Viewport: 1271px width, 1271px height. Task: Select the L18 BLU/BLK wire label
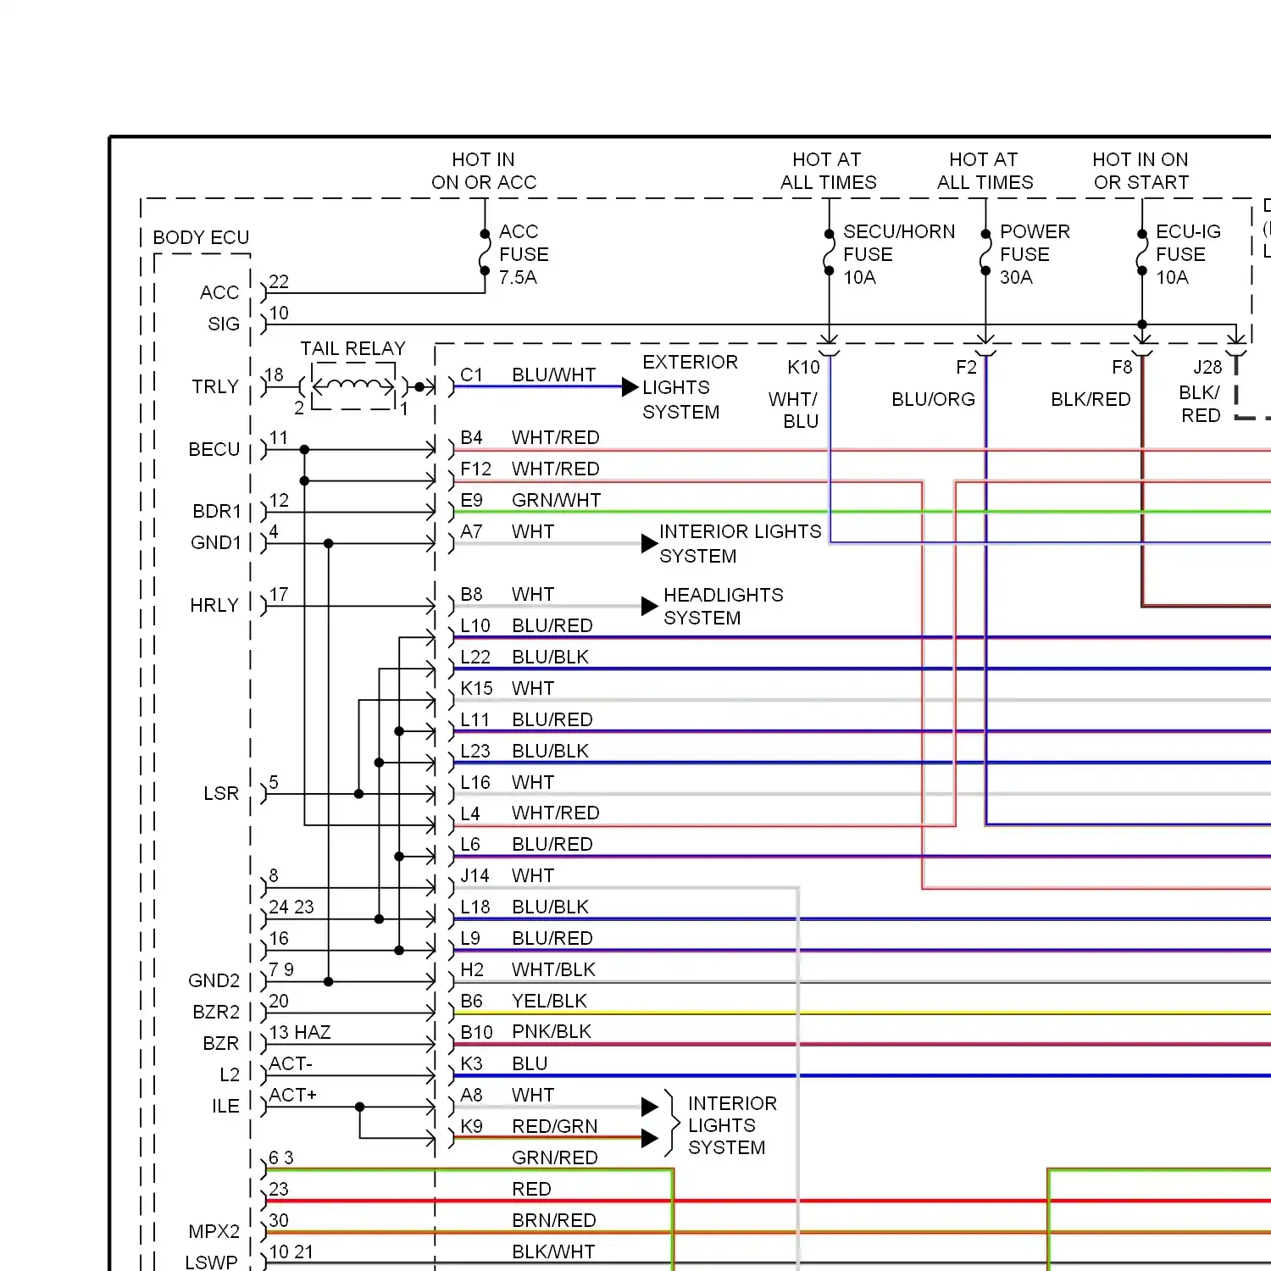524,907
